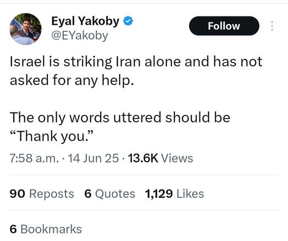Image resolution: width=288 pixels, height=241 pixels.
Task: Click the Follow button
Action: [x=224, y=26]
